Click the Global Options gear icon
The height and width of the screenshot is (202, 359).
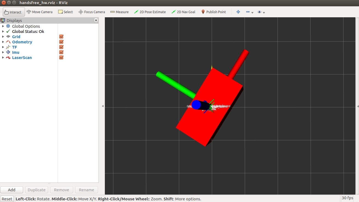pyautogui.click(x=8, y=26)
